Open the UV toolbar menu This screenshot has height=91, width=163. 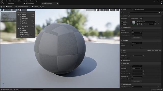coord(42,7)
